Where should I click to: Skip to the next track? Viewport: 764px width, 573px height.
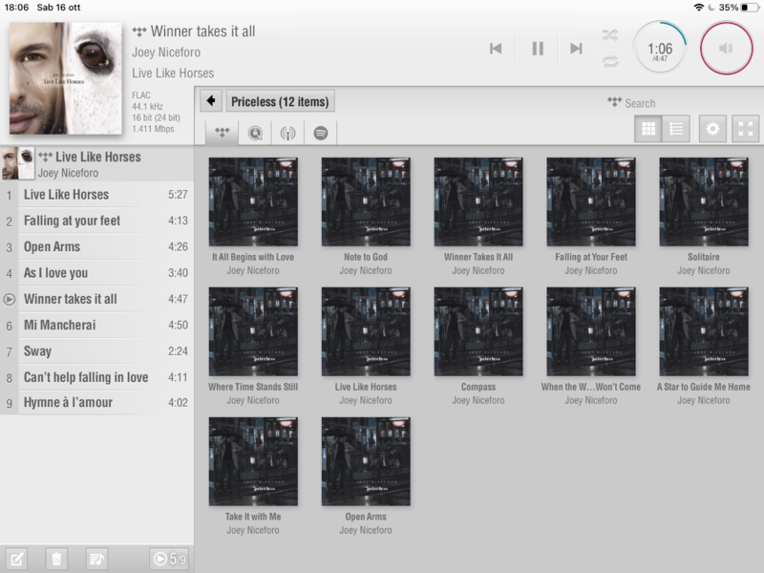576,49
